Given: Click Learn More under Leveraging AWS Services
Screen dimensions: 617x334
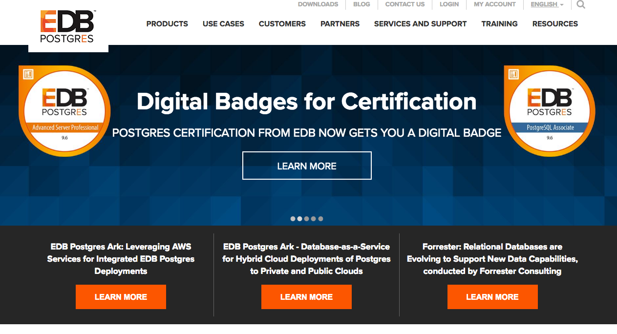Looking at the screenshot, I should 121,297.
